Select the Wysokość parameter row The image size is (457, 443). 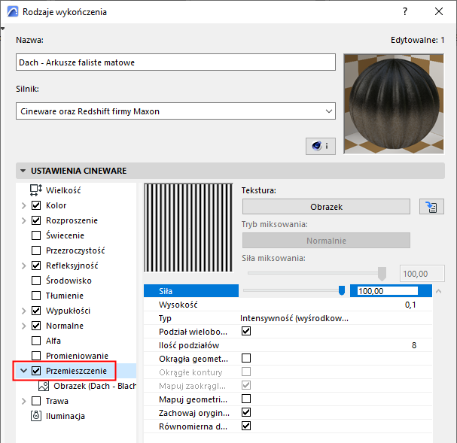coord(288,305)
